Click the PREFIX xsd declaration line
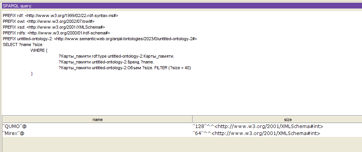This screenshot has width=362, height=152. 54,27
